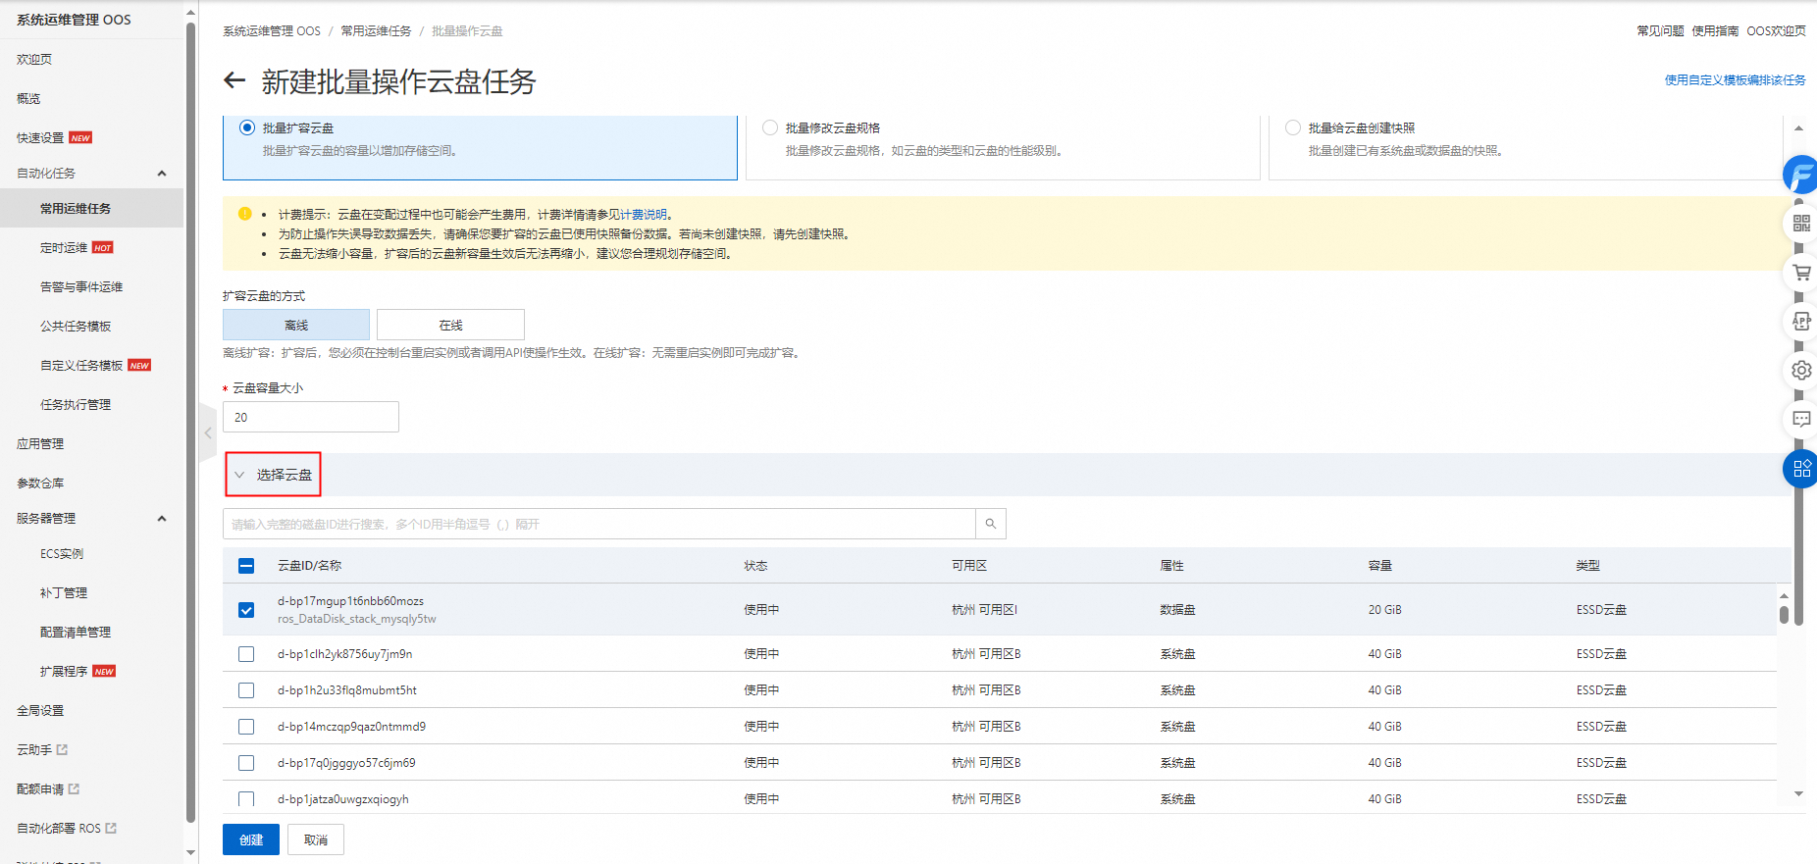Click the 容量 column header
This screenshot has width=1817, height=864.
tap(1380, 566)
